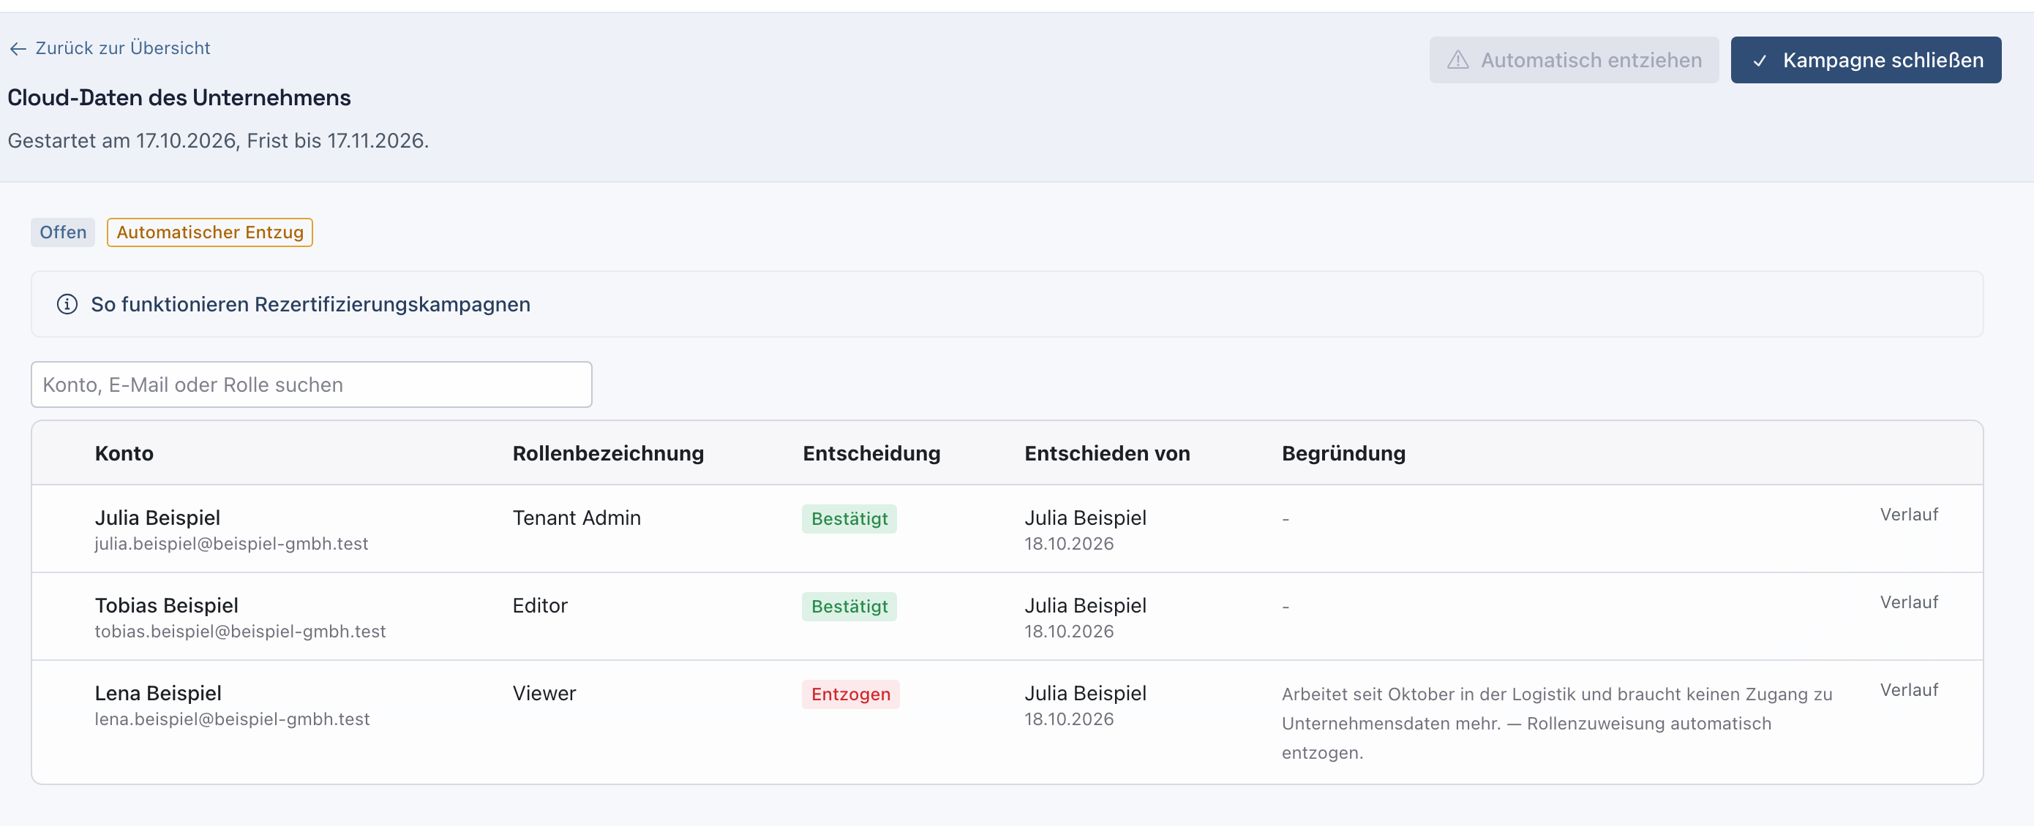Click Bestätigt badge in Tobias Beispiel row
The height and width of the screenshot is (826, 2034).
tap(849, 607)
